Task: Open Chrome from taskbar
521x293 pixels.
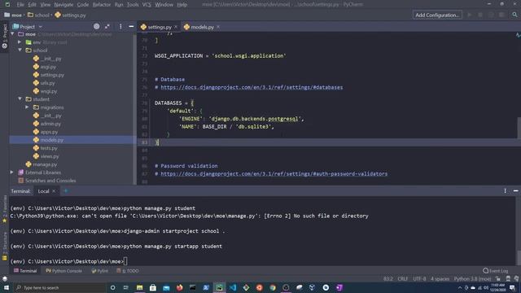Action: pos(273,287)
